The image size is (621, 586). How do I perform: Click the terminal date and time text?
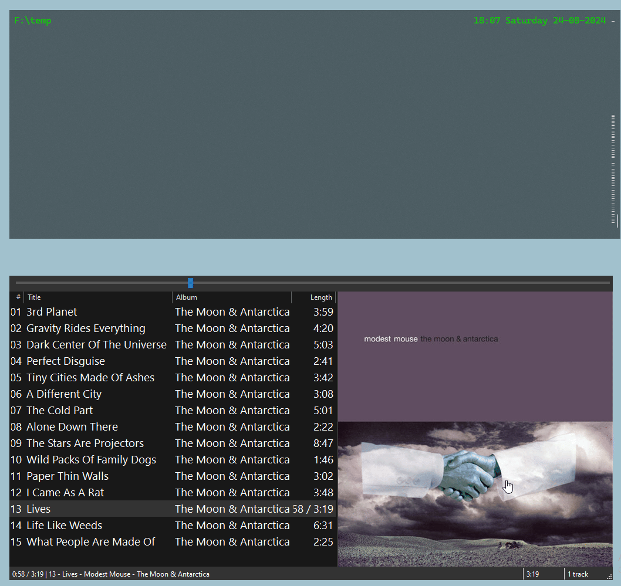tap(539, 21)
